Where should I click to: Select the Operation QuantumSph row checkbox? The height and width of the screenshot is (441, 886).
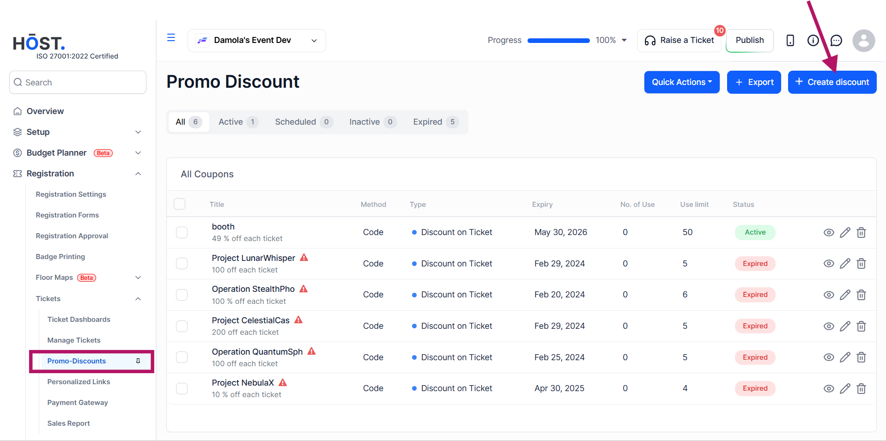[182, 357]
